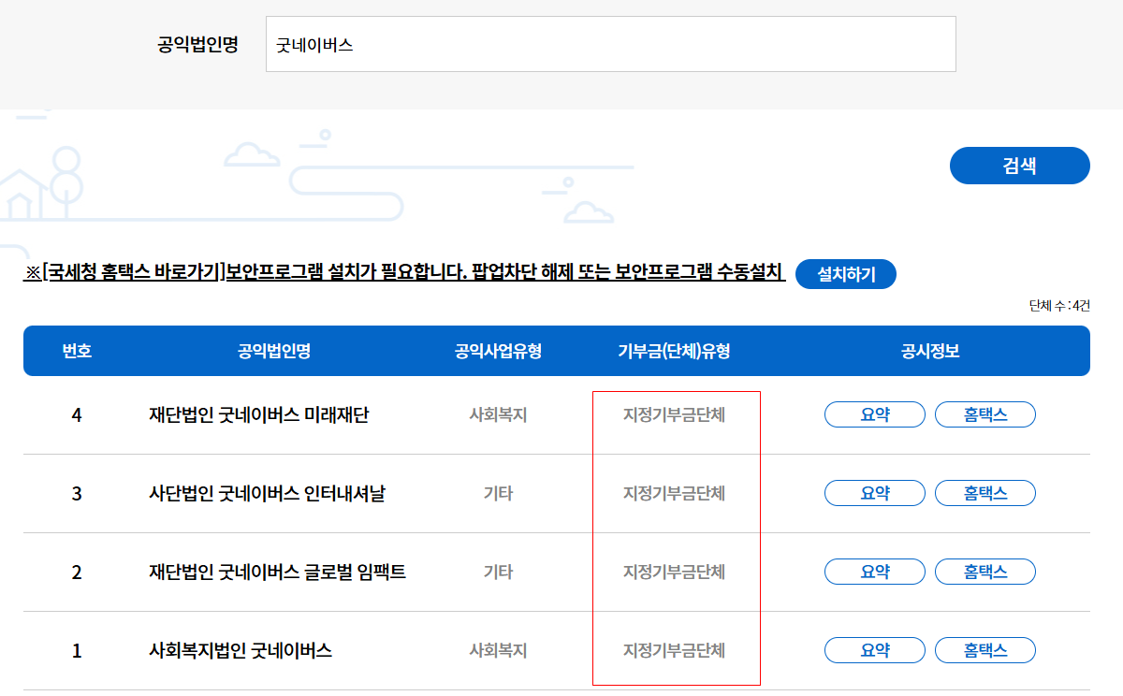Click the 공익법인명 field label
This screenshot has width=1123, height=696.
[x=197, y=44]
